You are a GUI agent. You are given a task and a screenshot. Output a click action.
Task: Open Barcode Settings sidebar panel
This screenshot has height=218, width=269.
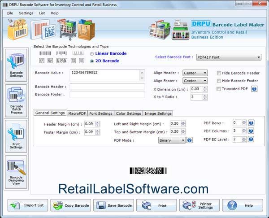(16, 65)
